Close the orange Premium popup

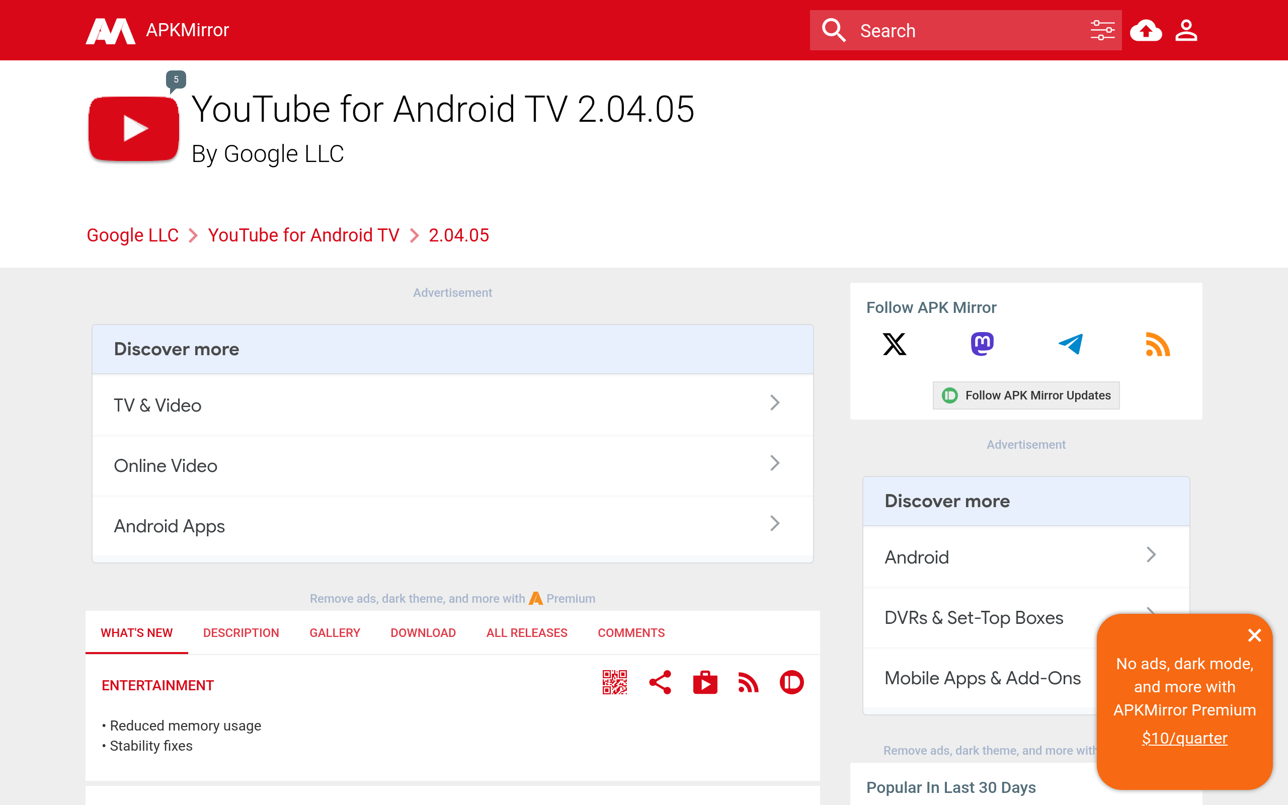click(1254, 635)
